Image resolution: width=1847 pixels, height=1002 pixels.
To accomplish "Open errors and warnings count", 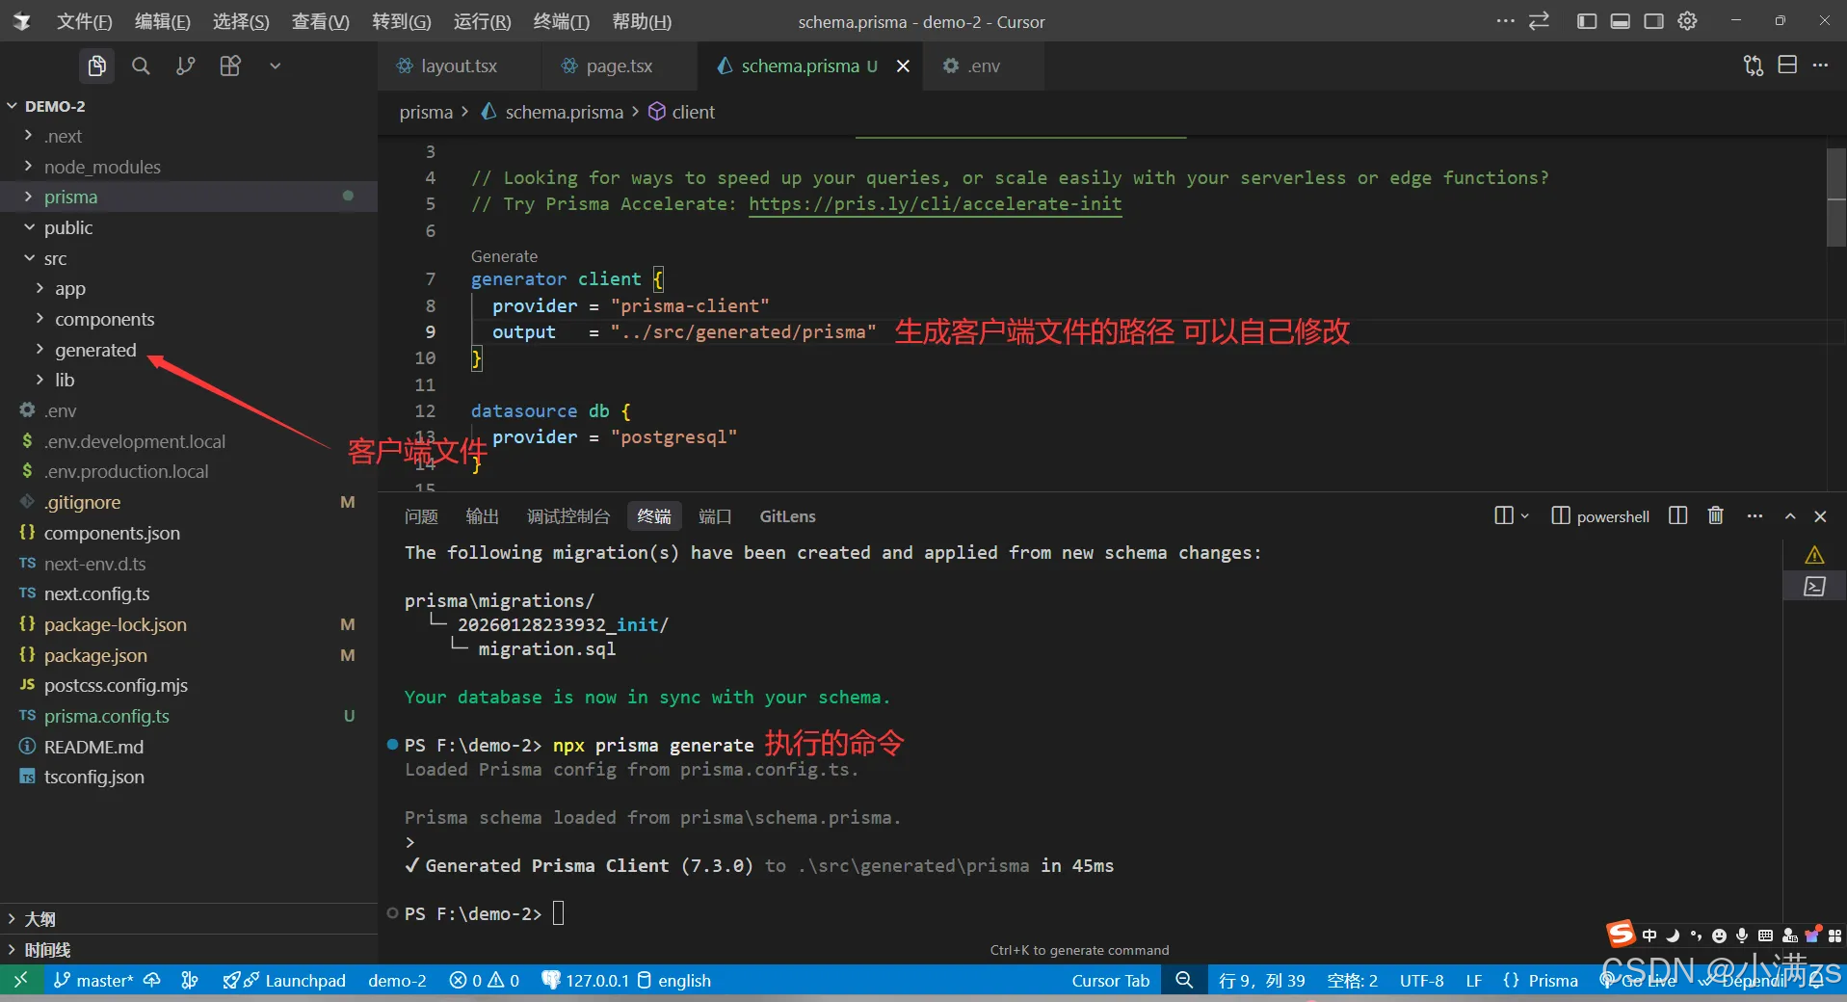I will 484,980.
